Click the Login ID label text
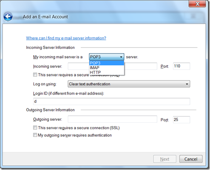The height and width of the screenshot is (170, 210). 68,93
